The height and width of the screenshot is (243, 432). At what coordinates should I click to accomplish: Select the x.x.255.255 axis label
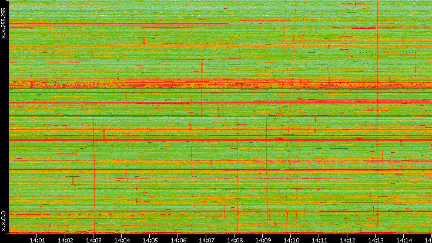click(x=4, y=23)
